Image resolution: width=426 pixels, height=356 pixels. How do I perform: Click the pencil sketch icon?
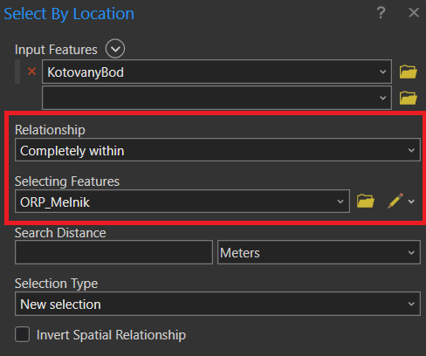click(395, 201)
